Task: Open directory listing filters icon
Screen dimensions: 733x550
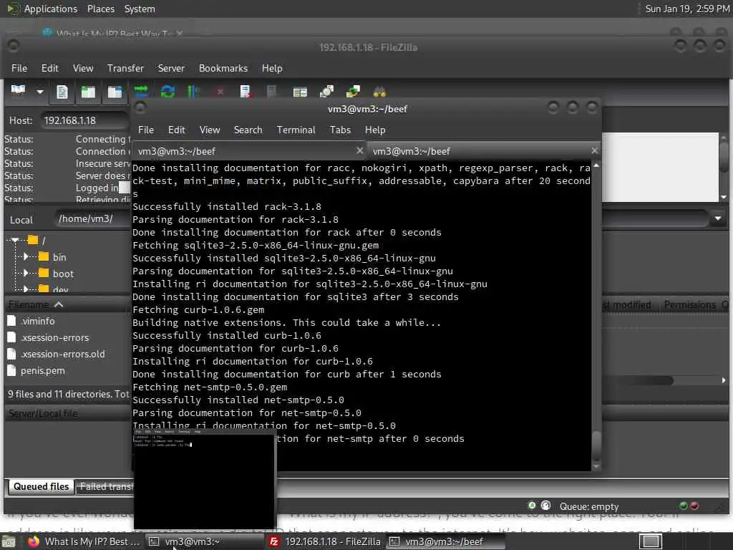Action: click(x=300, y=92)
